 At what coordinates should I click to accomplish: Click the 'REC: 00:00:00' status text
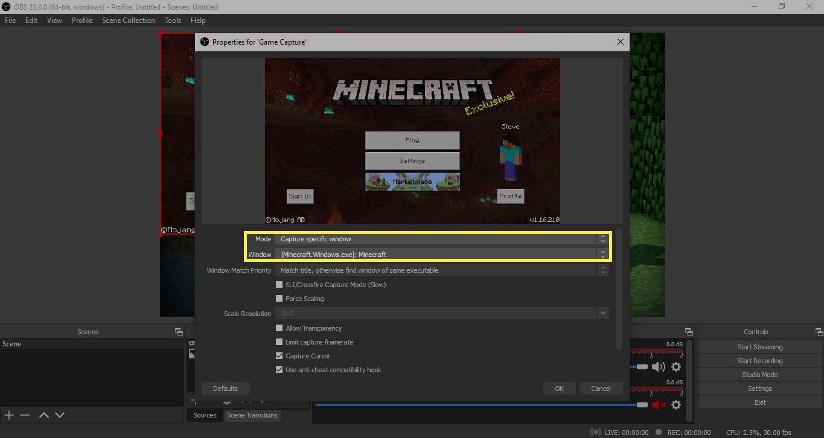pos(688,433)
